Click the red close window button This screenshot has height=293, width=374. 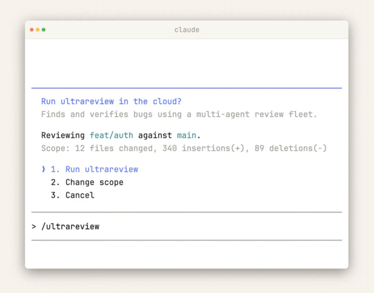(x=32, y=30)
